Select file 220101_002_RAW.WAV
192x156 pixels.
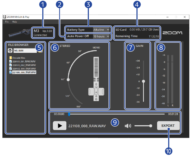click(x=23, y=65)
